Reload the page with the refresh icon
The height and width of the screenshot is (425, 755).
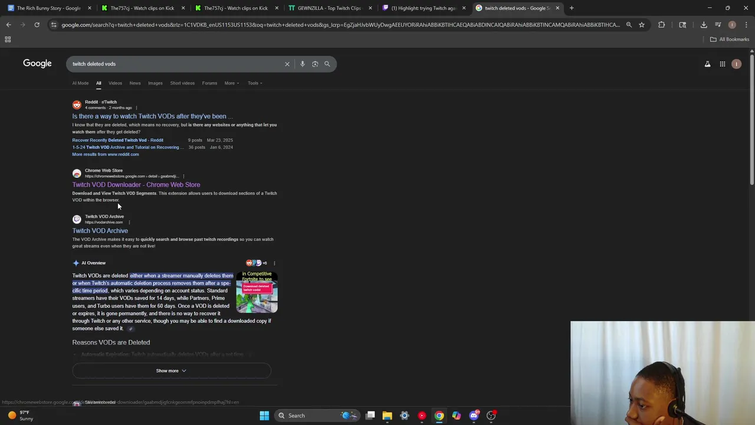click(37, 25)
